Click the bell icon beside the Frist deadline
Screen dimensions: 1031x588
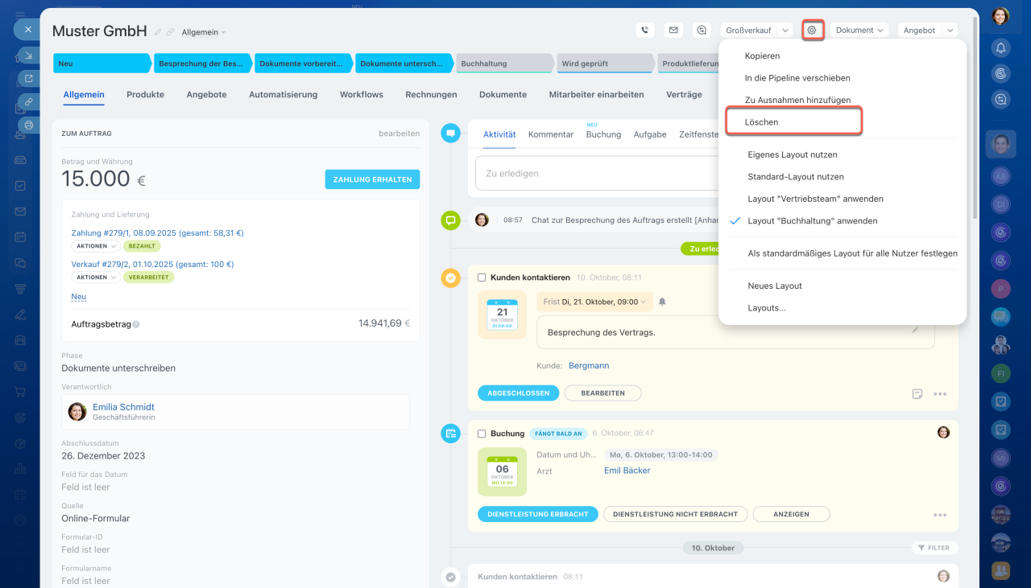click(x=662, y=302)
